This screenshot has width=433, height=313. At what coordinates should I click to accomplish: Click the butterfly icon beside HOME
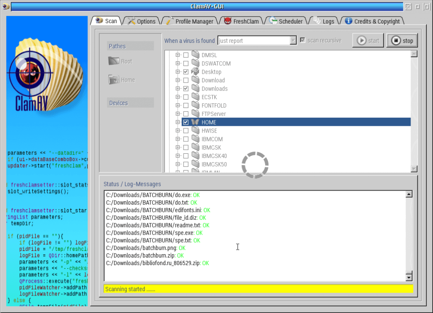coord(195,122)
